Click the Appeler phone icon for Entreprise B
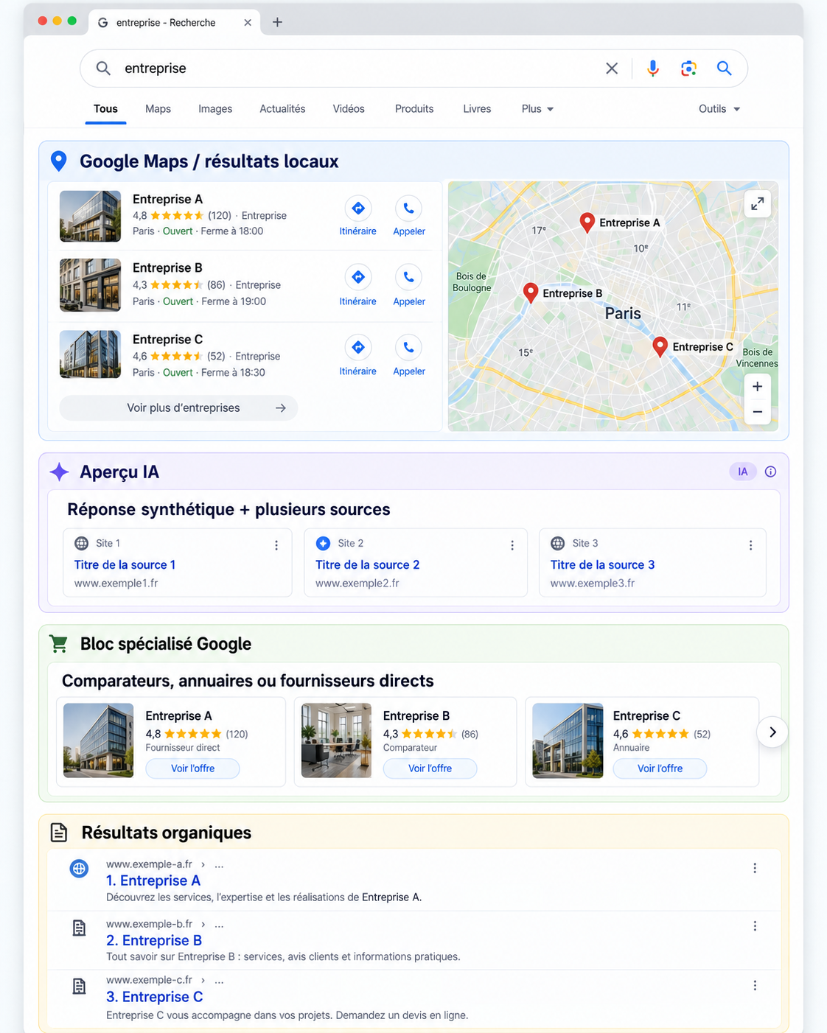Viewport: 827px width, 1033px height. [x=408, y=277]
